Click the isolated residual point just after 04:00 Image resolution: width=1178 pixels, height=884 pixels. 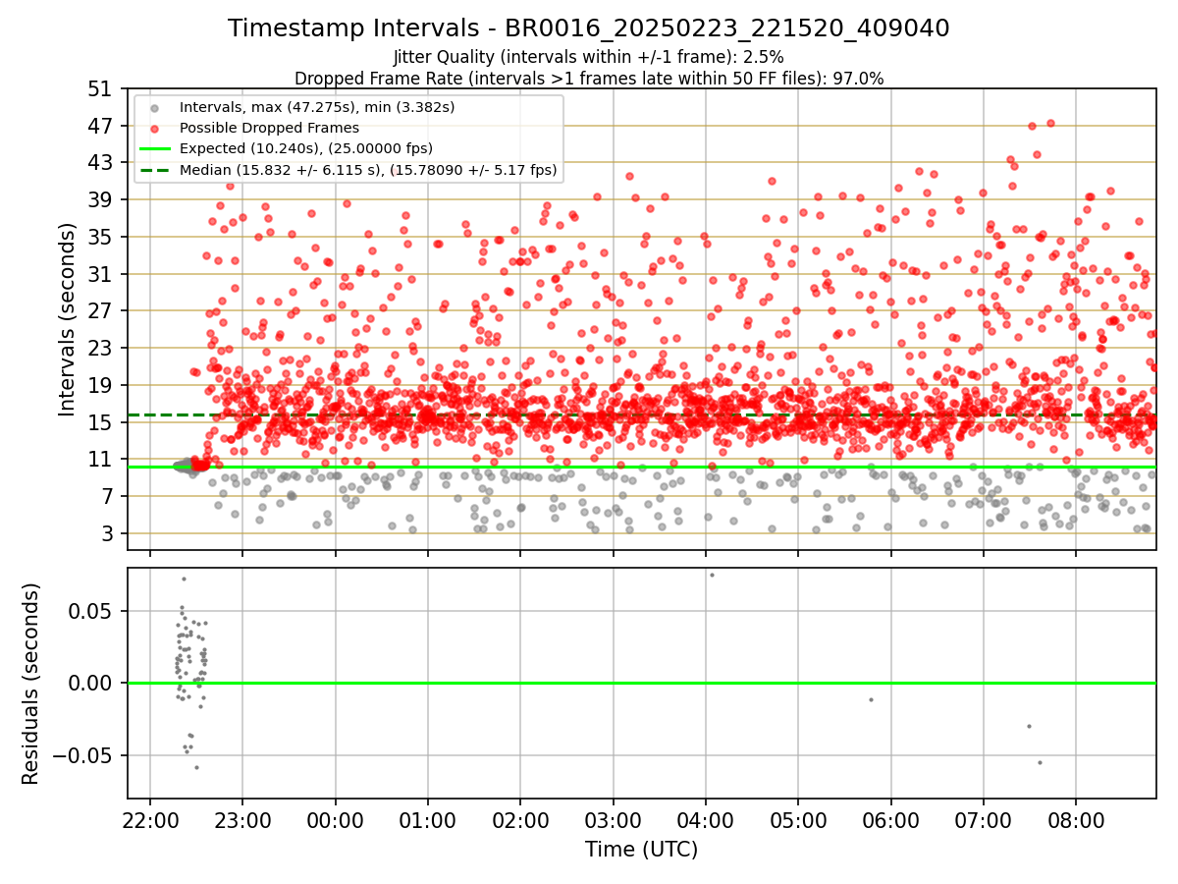click(712, 575)
